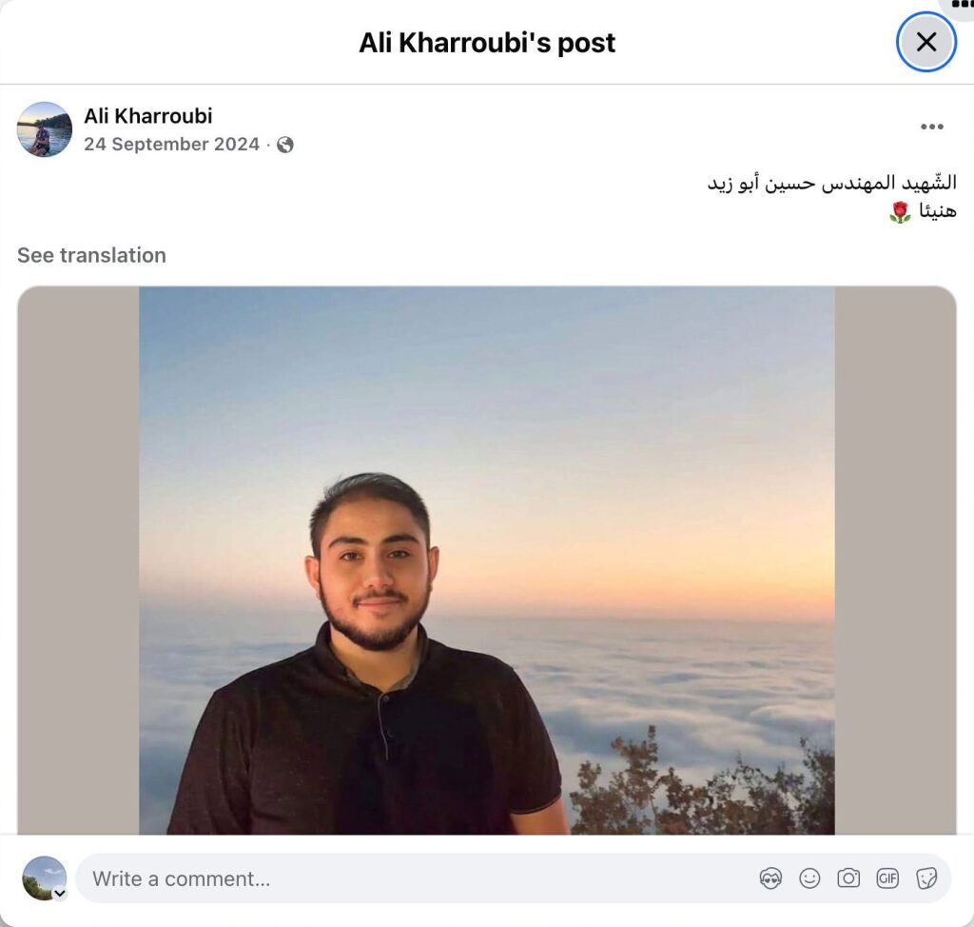The width and height of the screenshot is (974, 927).
Task: Add a GIF to the comment
Action: (x=887, y=878)
